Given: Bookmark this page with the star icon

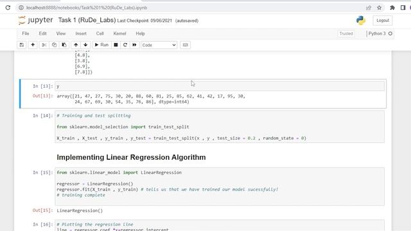Looking at the screenshot, I should point(380,8).
